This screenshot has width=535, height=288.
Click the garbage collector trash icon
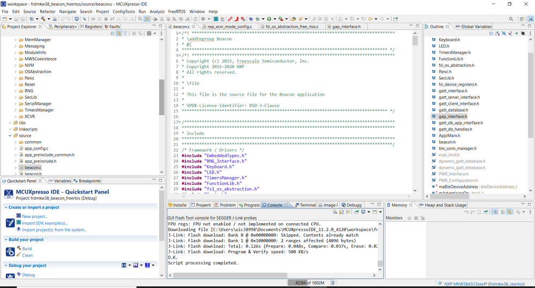pos(333,283)
